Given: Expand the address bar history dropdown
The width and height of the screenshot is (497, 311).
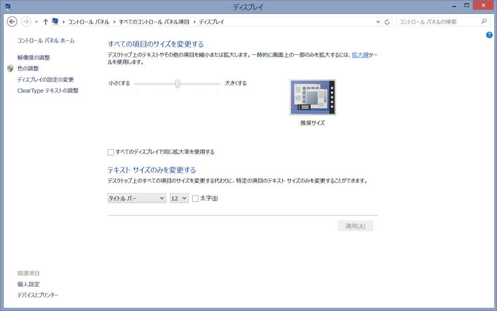Looking at the screenshot, I should [378, 22].
